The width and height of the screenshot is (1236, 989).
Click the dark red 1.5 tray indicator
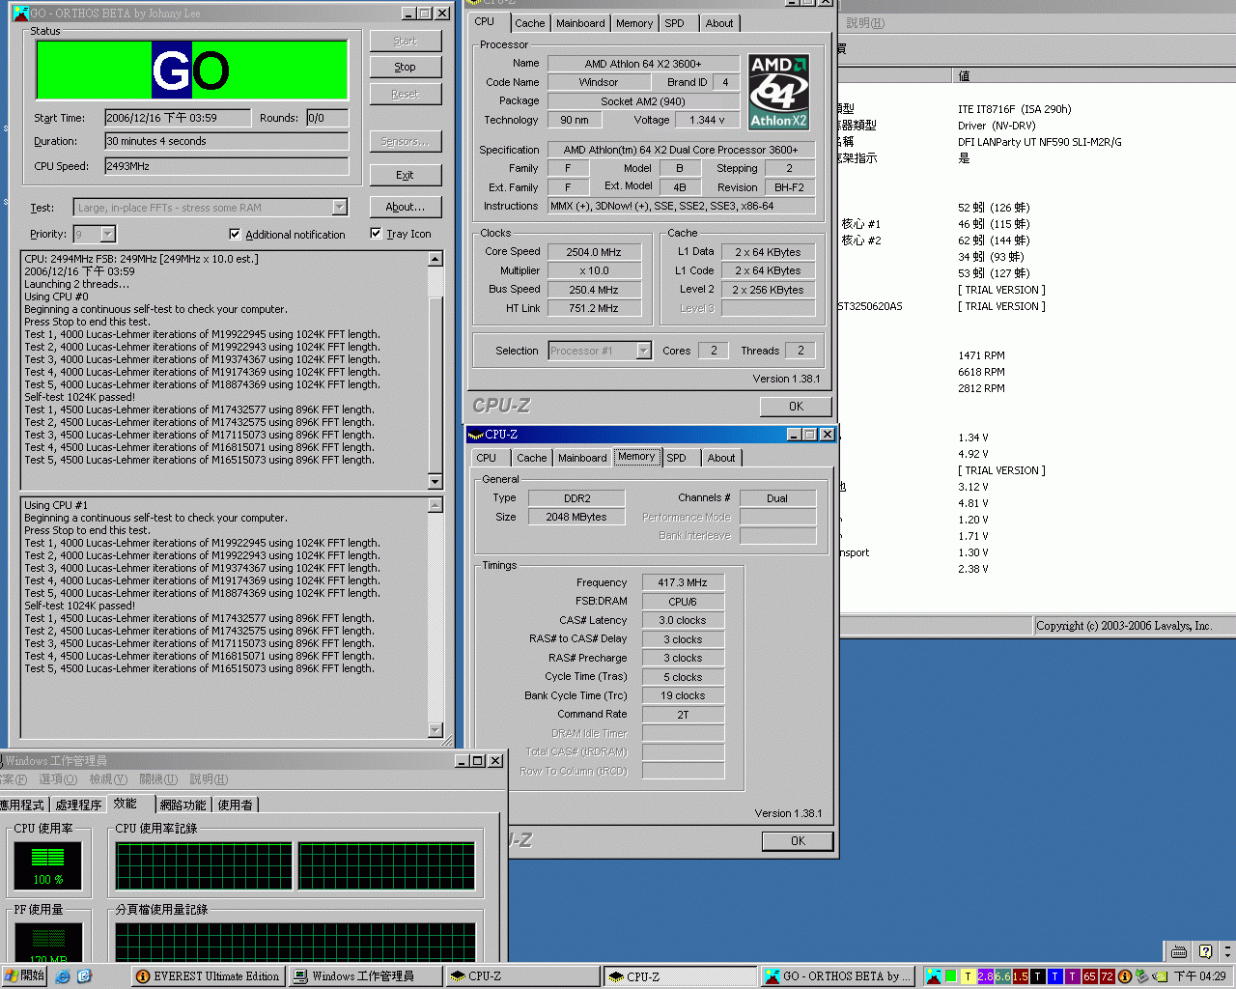click(1021, 976)
